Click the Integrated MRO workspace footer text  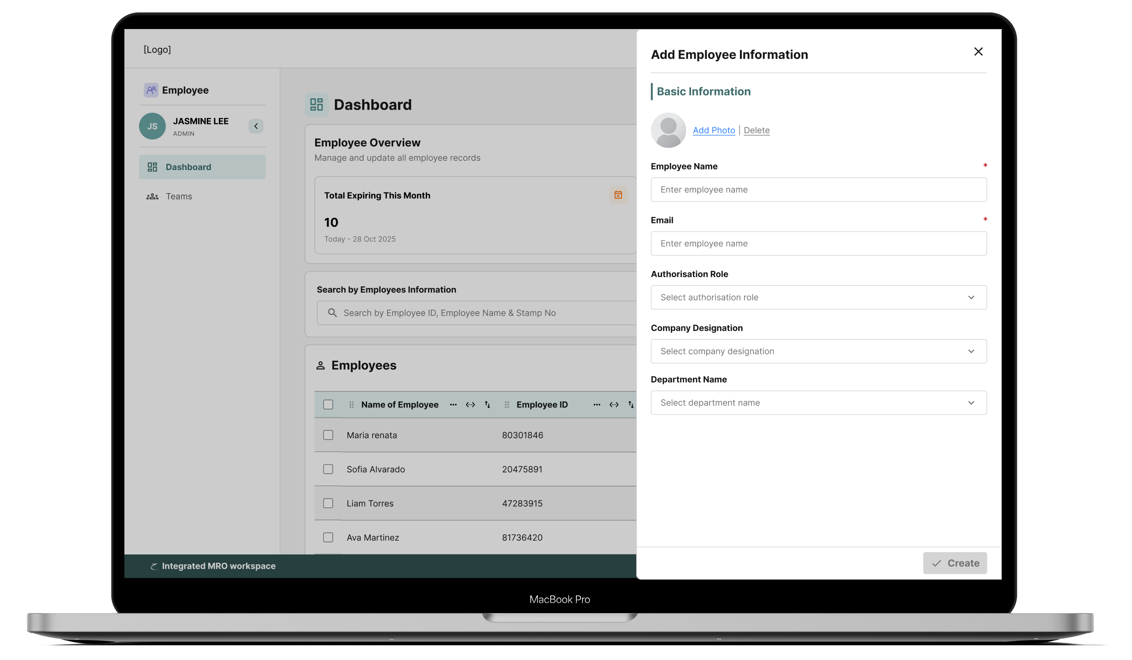pyautogui.click(x=218, y=566)
